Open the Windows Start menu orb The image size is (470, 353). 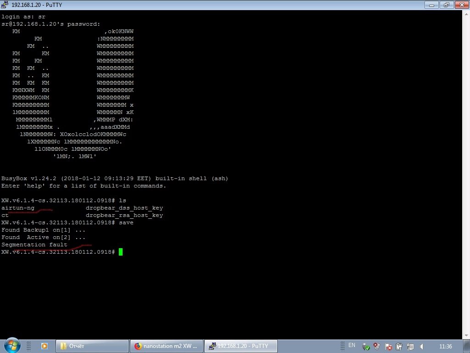[12, 346]
